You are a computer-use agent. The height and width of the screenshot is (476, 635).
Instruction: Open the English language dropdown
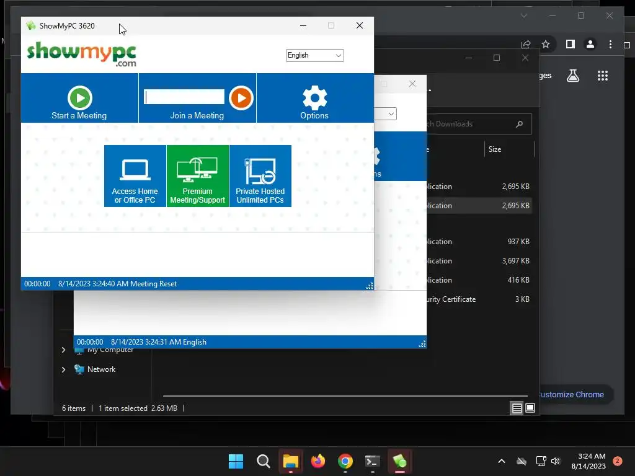(x=314, y=55)
